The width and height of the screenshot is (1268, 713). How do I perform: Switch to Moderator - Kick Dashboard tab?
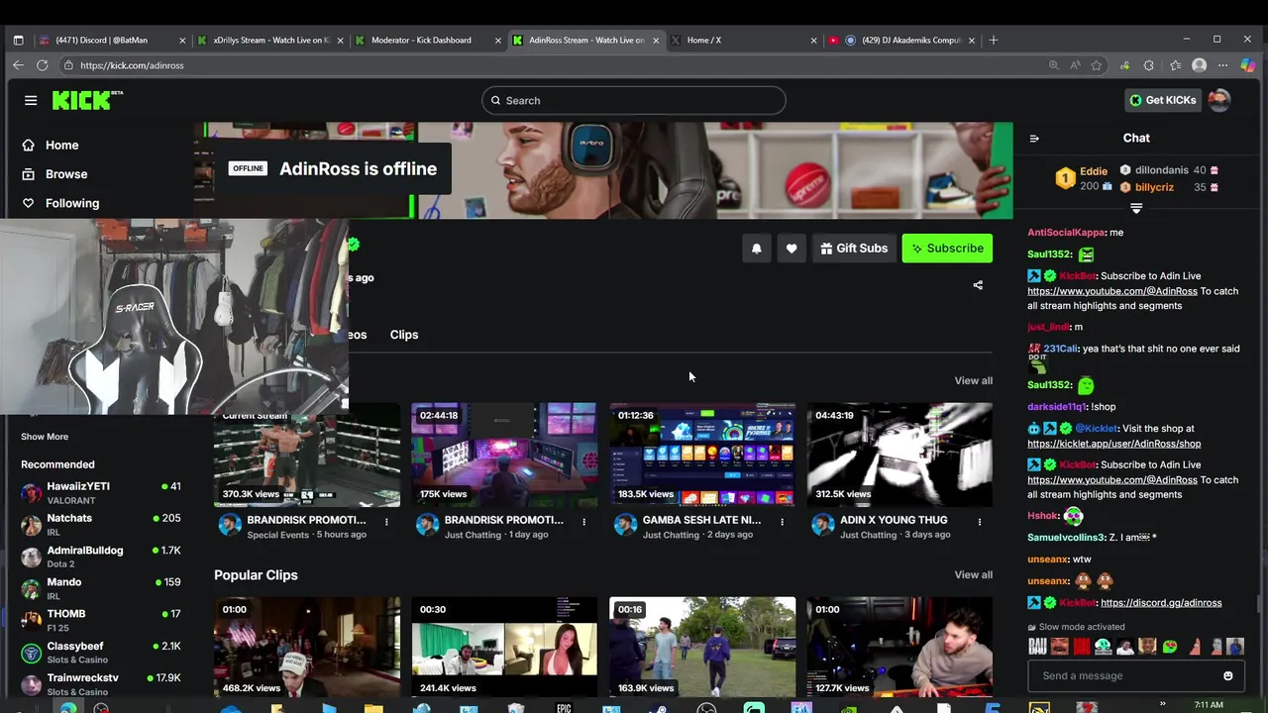(x=428, y=41)
